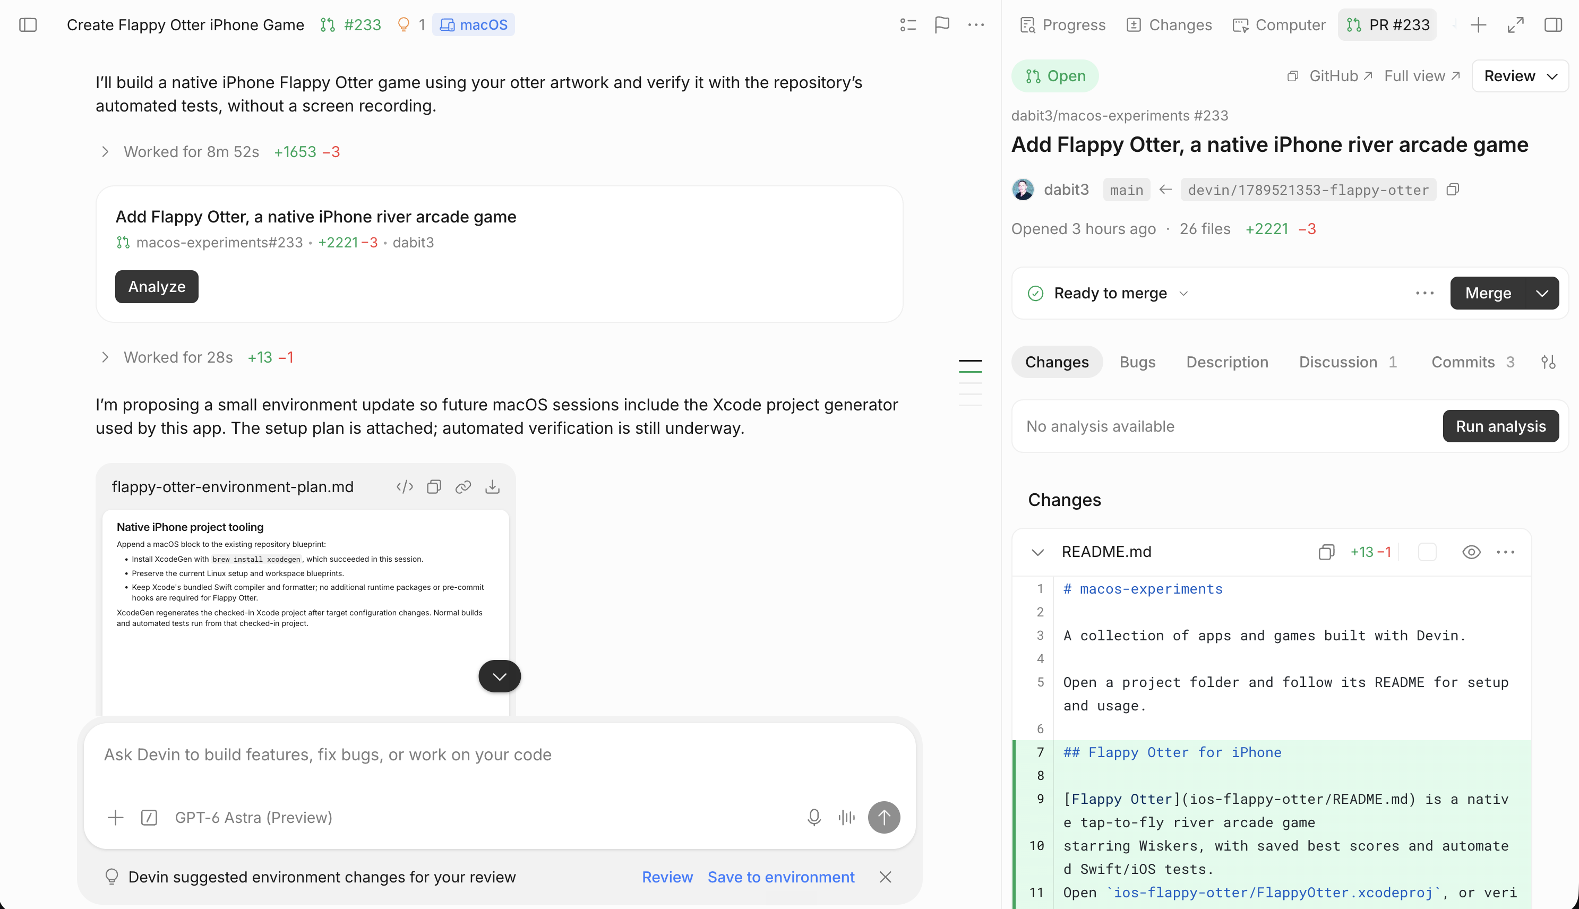Open the Discussion tab

(1348, 362)
